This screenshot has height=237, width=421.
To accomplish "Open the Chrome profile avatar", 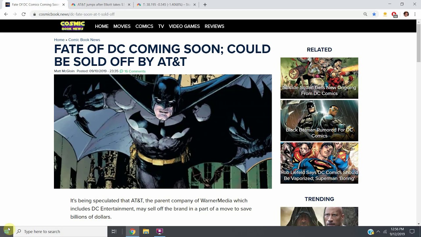I will 406,14.
